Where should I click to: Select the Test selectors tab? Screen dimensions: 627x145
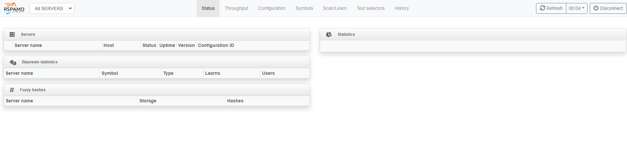click(370, 8)
